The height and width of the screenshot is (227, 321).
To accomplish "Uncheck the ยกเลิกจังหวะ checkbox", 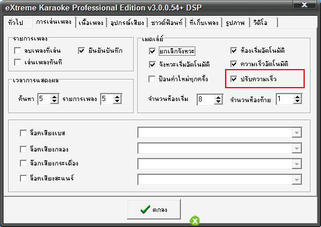I will point(152,51).
